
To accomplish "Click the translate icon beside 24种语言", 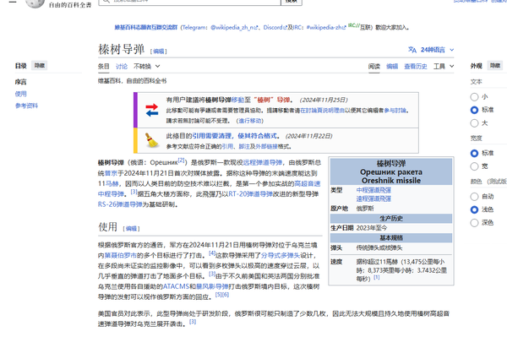I will [412, 50].
